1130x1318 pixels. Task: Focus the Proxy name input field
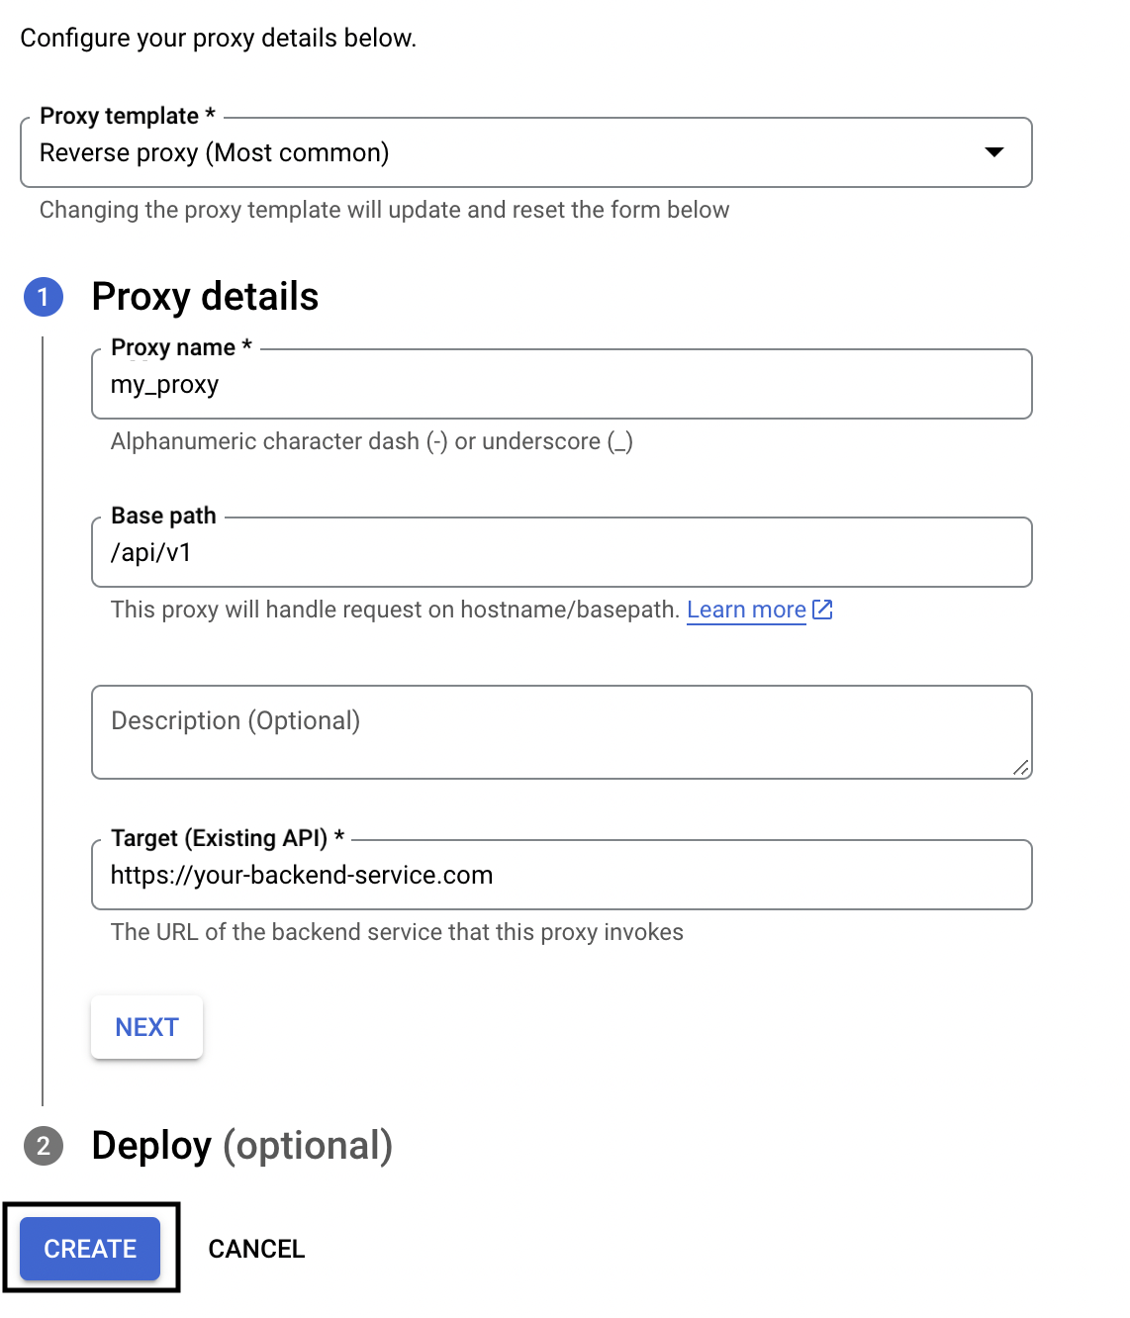(561, 385)
